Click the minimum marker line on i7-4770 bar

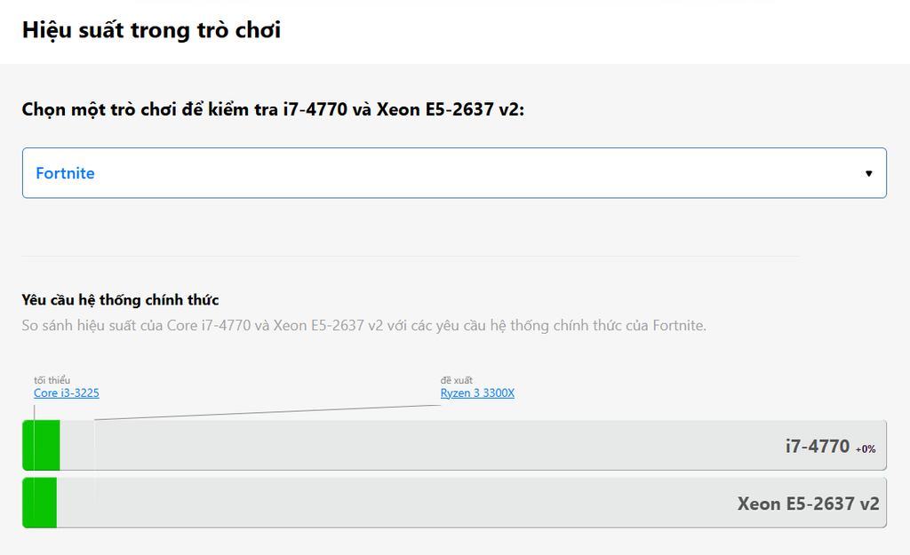[x=35, y=446]
